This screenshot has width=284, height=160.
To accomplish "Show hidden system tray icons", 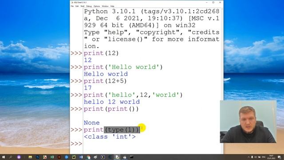I will point(248,157).
